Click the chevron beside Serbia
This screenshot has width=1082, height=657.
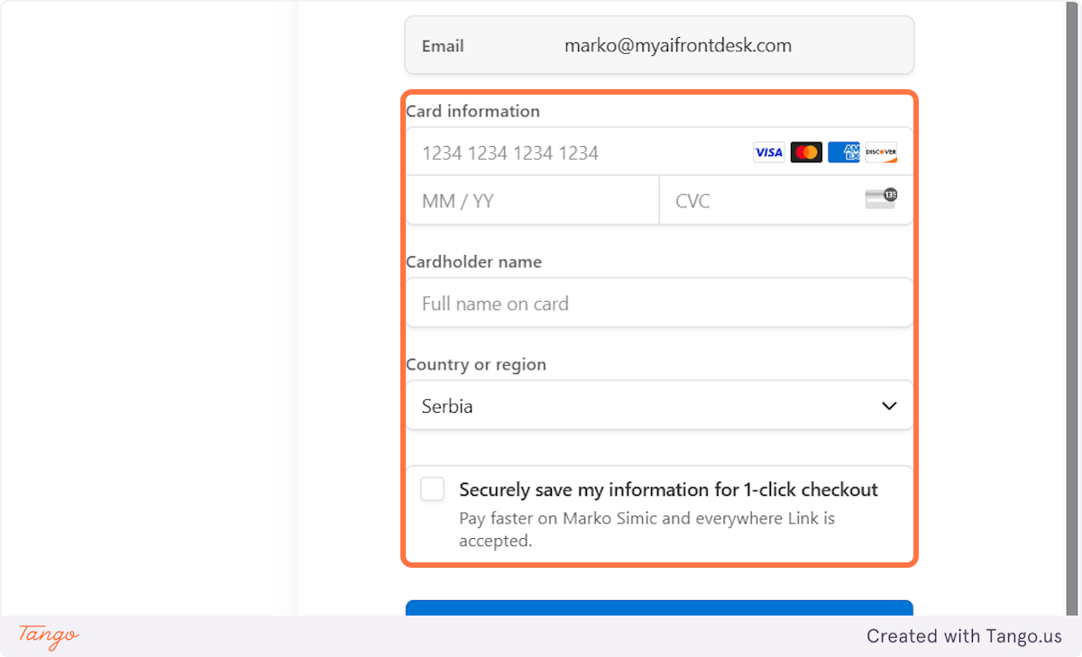click(x=888, y=406)
